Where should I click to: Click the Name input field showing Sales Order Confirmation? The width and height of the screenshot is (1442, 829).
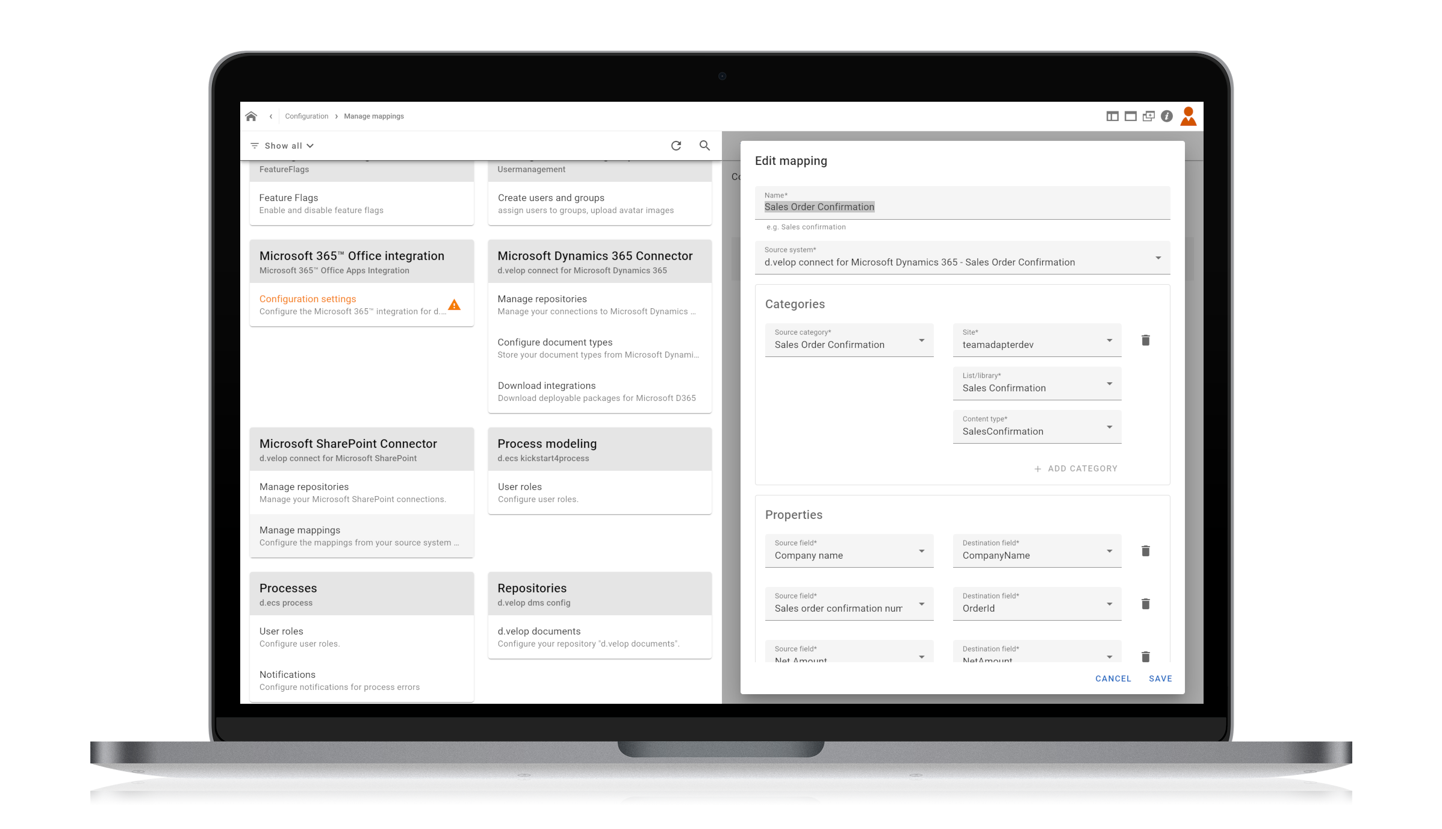click(x=964, y=206)
